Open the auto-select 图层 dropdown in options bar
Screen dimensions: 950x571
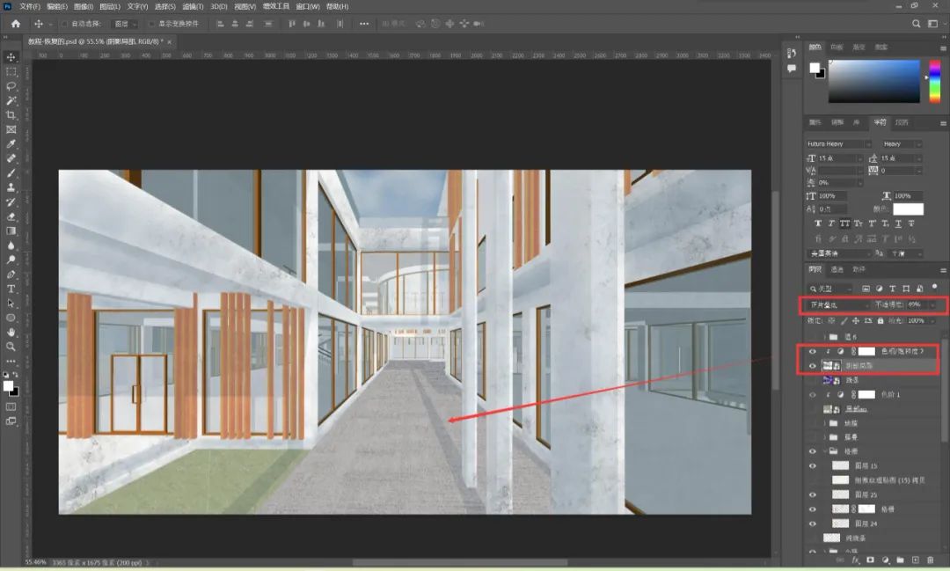[126, 24]
